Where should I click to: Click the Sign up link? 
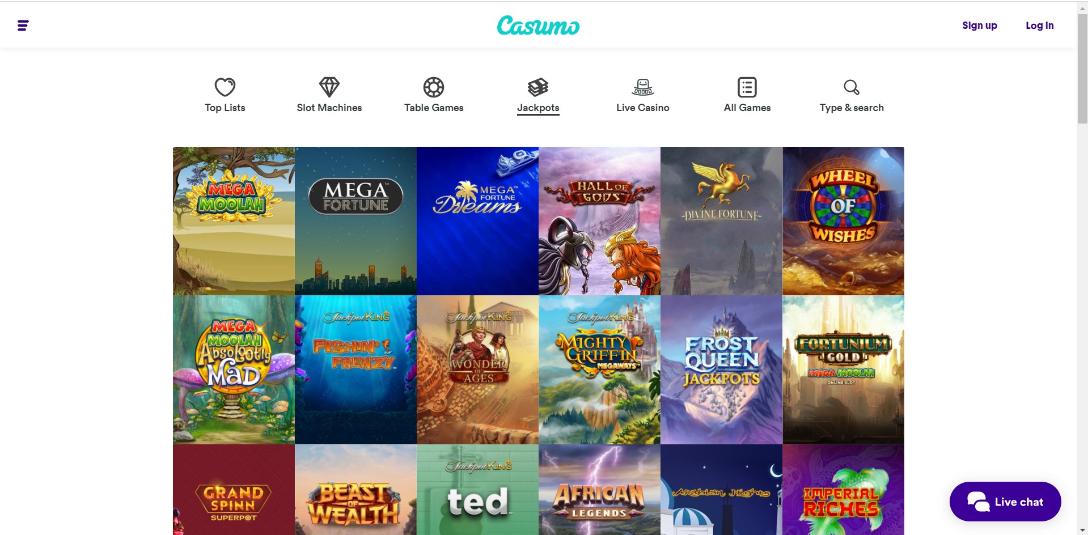pyautogui.click(x=979, y=26)
